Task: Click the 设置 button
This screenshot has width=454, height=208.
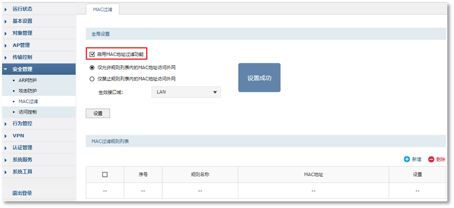Action: pos(98,114)
